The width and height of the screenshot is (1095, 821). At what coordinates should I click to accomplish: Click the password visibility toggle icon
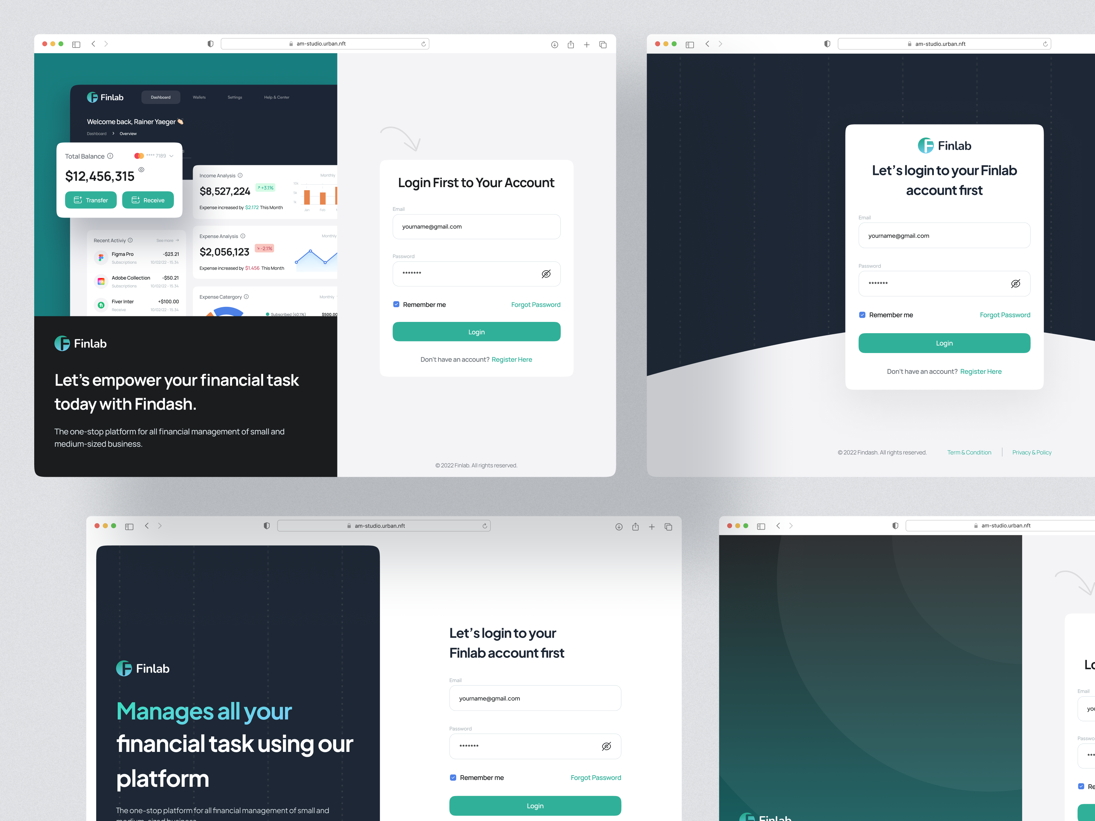point(546,273)
